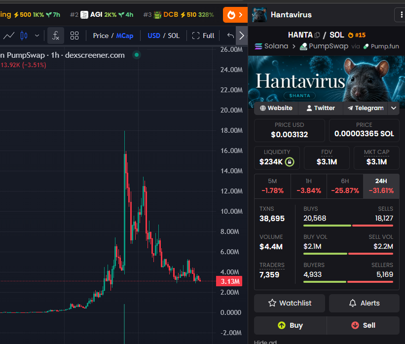Set chart currency to SOL

point(174,36)
